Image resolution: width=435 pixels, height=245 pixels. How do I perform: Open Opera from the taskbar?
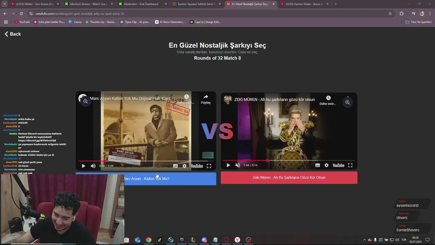pyautogui.click(x=226, y=240)
